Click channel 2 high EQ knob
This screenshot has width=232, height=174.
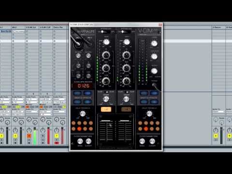(127, 55)
